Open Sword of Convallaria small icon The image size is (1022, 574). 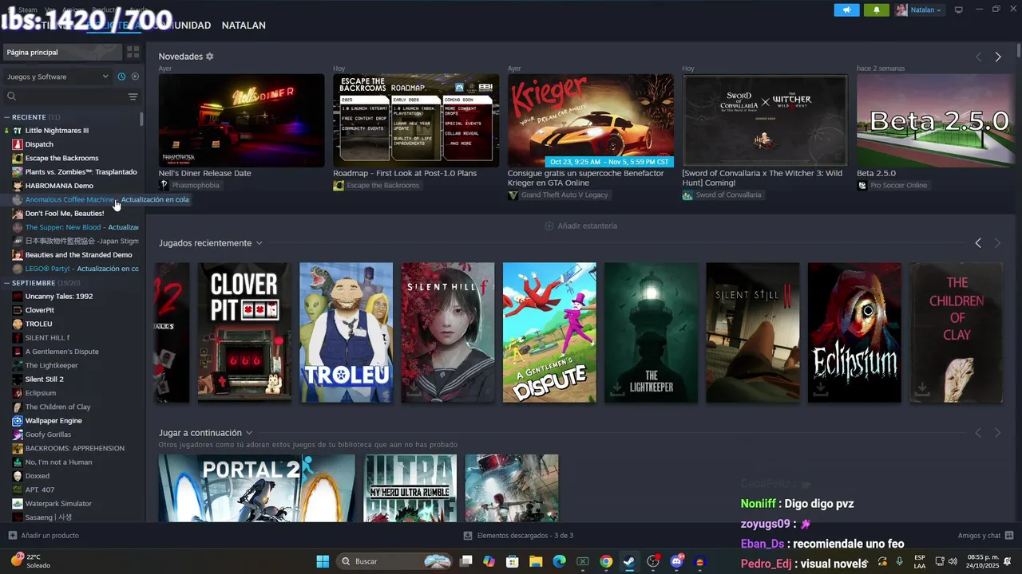[x=687, y=195]
